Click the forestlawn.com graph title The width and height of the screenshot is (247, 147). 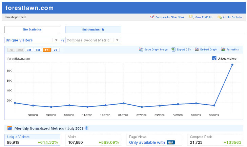tap(19, 59)
